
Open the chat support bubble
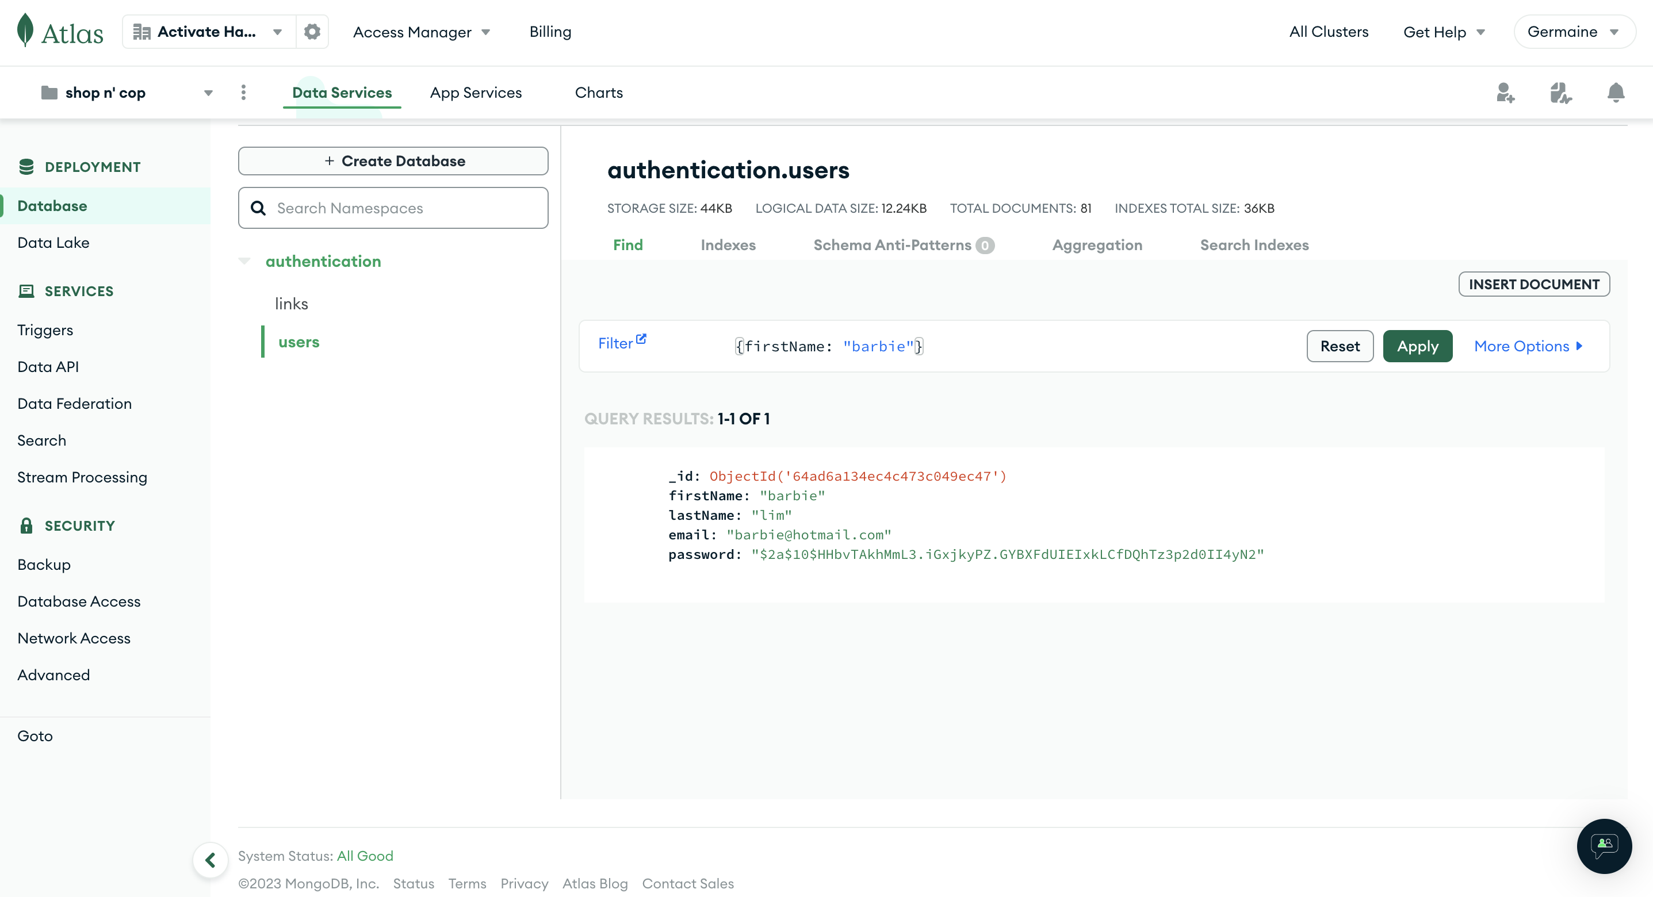1604,846
